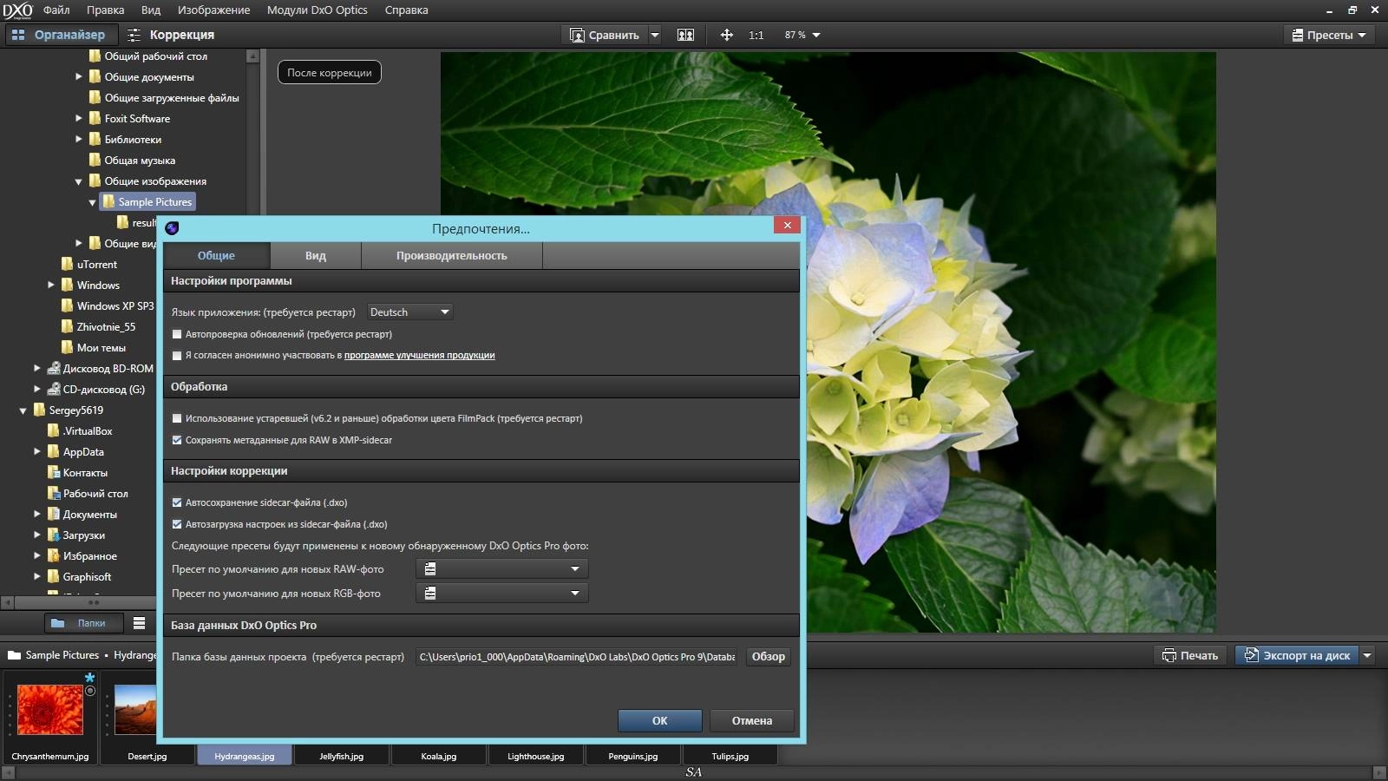Expand the Foxit Software folder
Image resolution: width=1388 pixels, height=781 pixels.
pos(79,118)
